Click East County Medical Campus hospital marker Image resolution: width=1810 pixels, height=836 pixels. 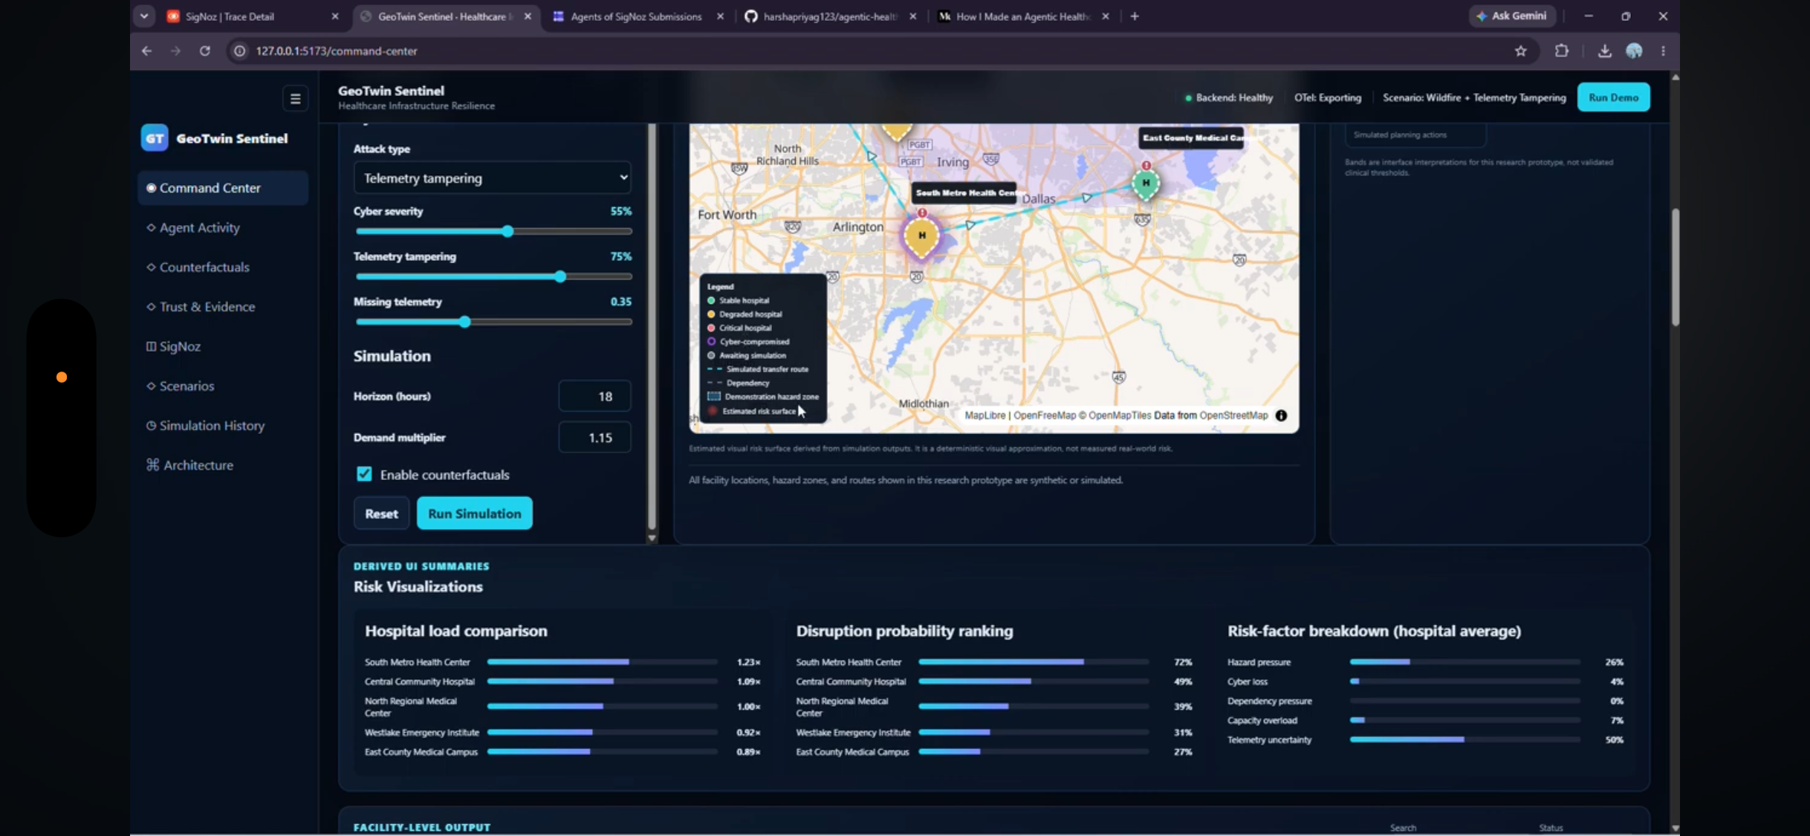click(1146, 183)
